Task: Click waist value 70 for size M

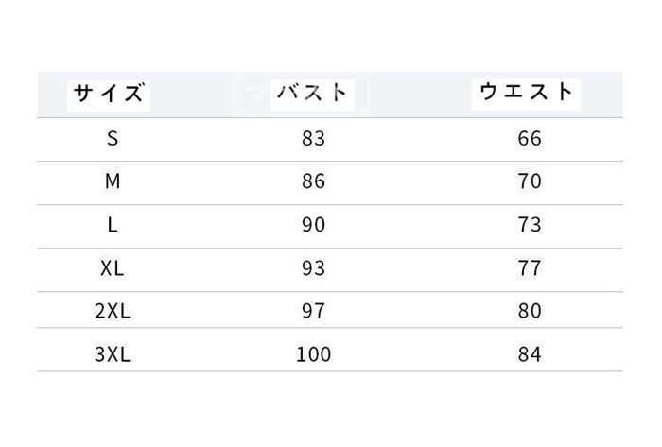Action: coord(530,181)
